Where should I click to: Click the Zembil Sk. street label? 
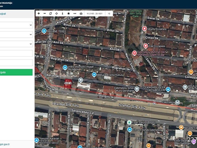click(151, 64)
